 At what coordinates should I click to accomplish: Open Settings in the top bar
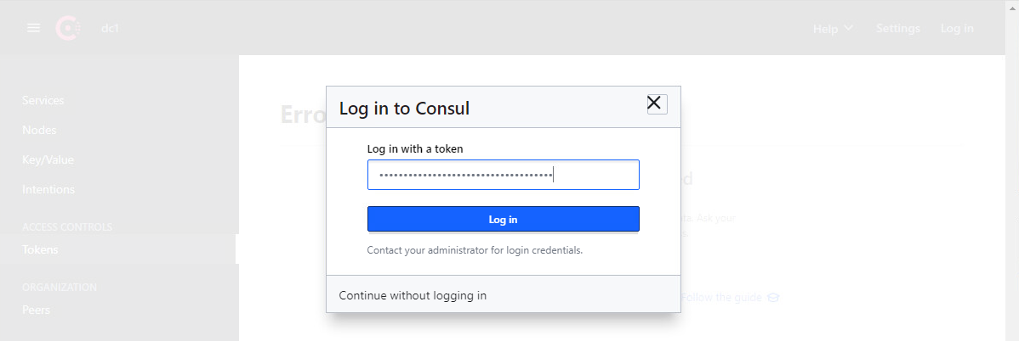coord(897,29)
